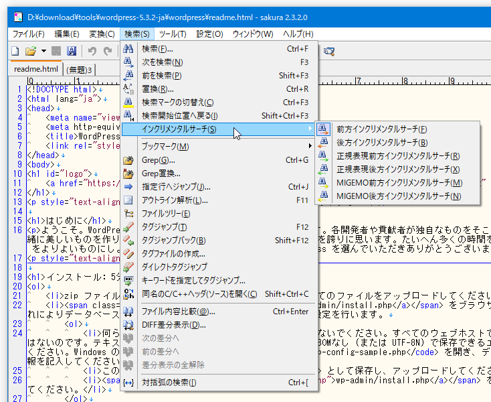Select Grep(G)... from the menu

[x=218, y=160]
